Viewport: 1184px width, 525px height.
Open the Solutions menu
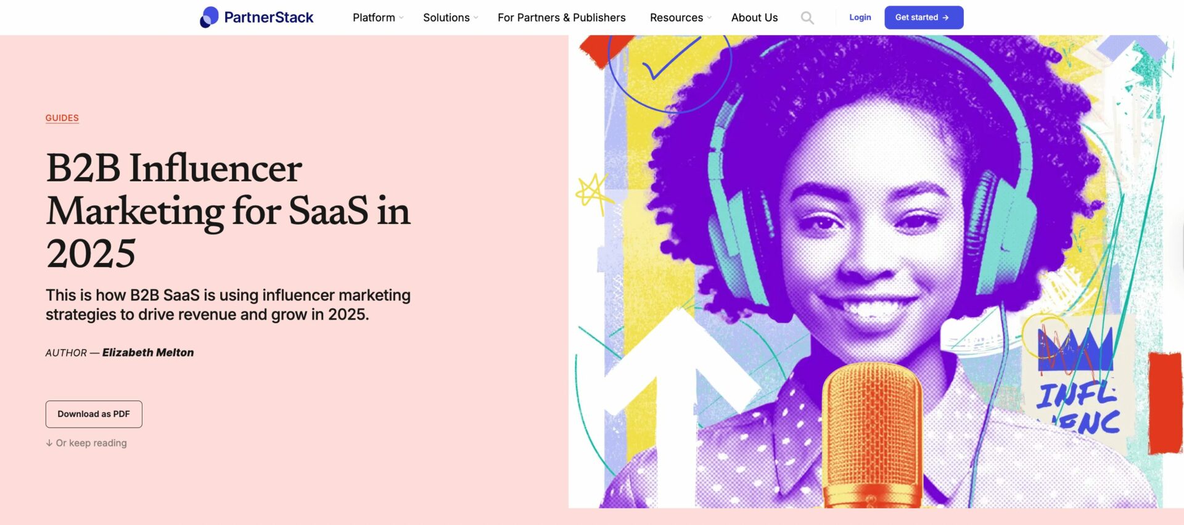tap(446, 17)
